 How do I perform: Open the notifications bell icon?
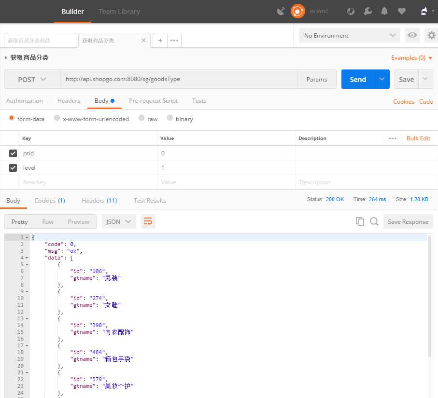(384, 12)
